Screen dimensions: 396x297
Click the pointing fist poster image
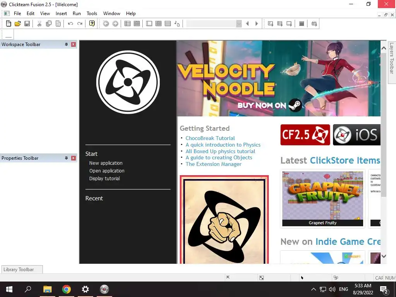tap(224, 220)
